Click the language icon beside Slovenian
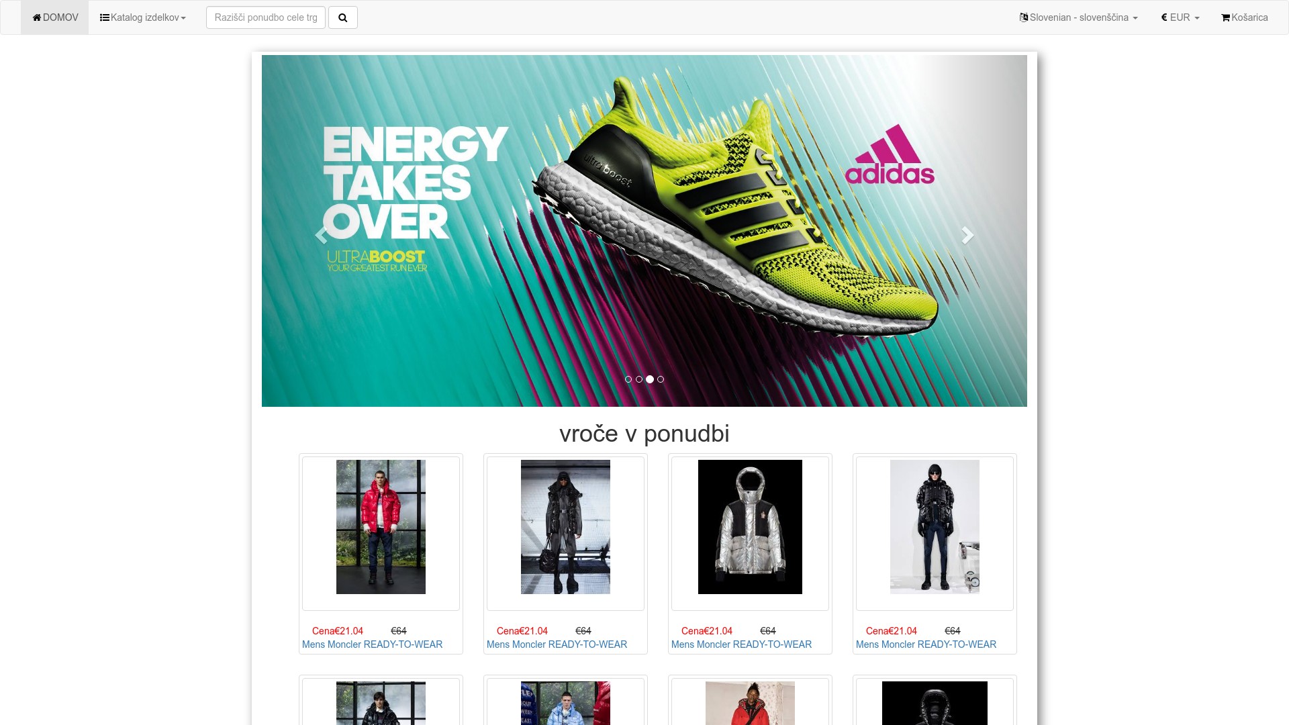Viewport: 1289px width, 725px height. (1024, 17)
